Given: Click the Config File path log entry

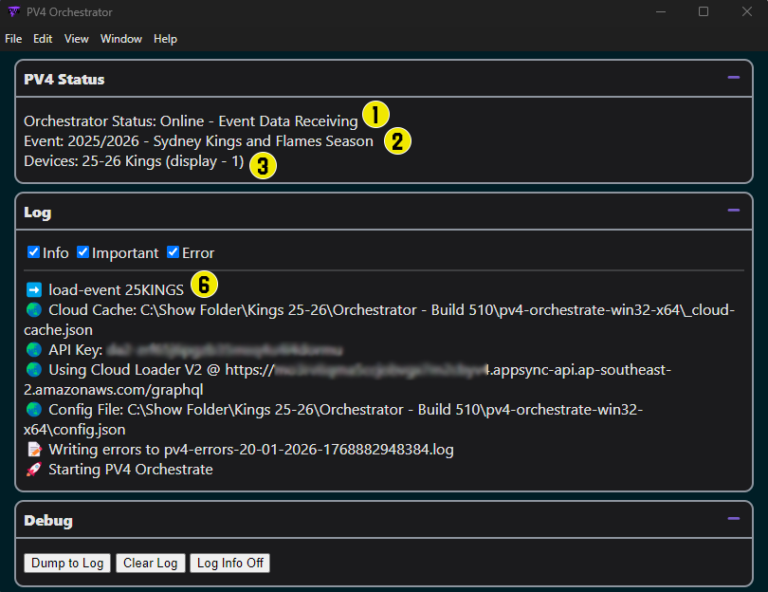Looking at the screenshot, I should (334, 419).
